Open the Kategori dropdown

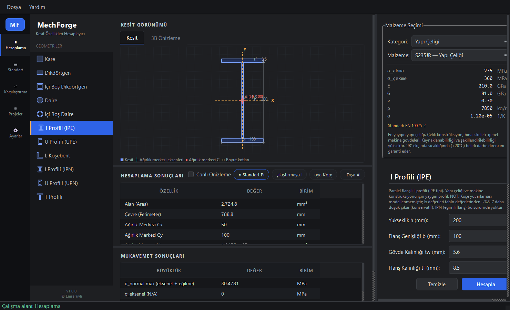click(459, 41)
